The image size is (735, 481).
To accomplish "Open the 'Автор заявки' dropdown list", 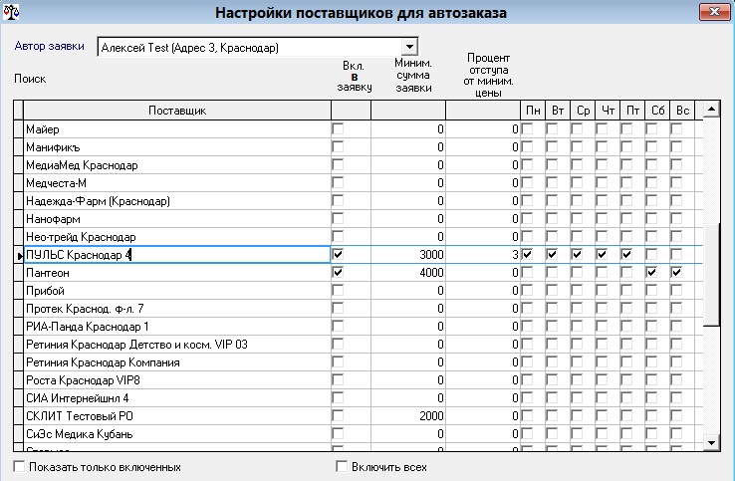I will tap(408, 48).
